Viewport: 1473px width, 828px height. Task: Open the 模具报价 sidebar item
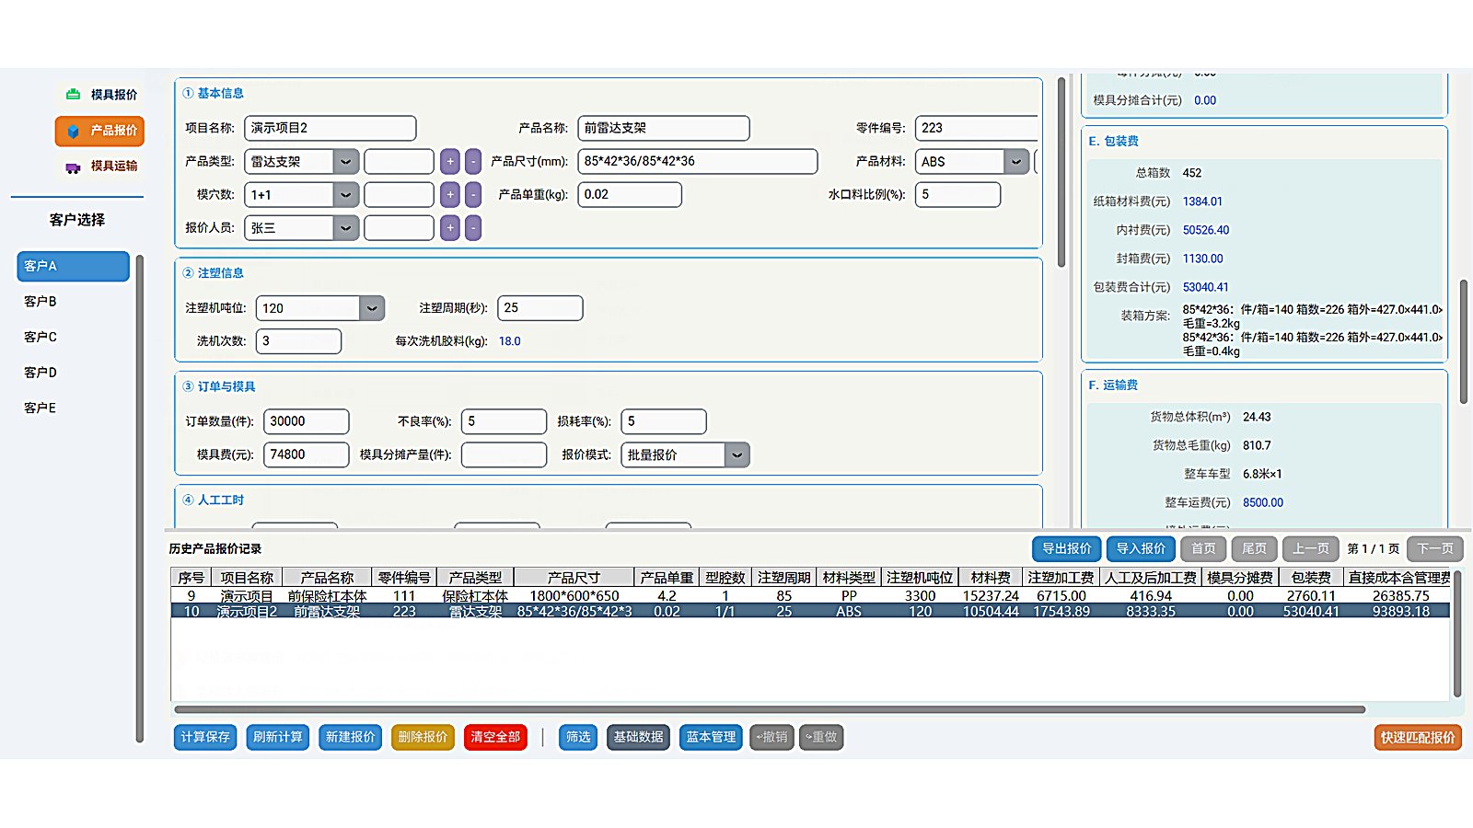[101, 95]
